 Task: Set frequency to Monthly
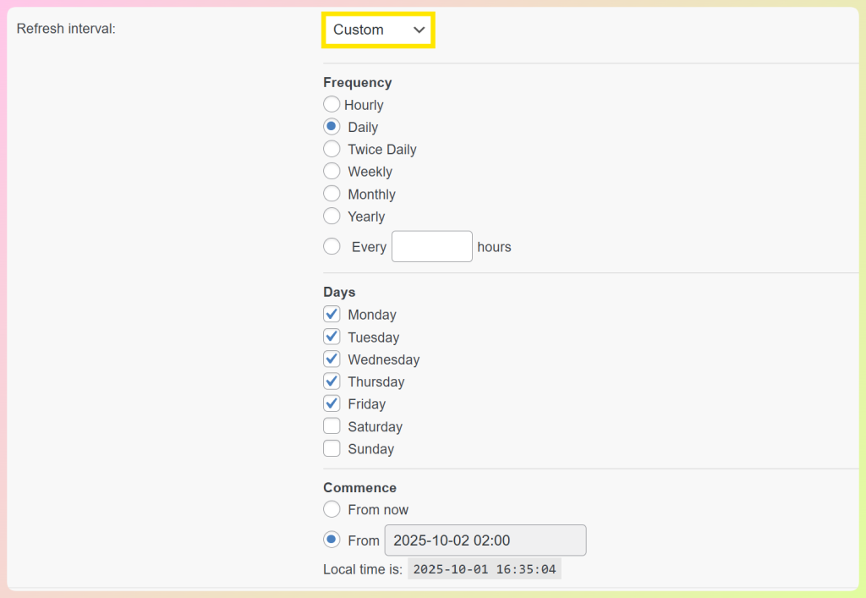(x=332, y=194)
